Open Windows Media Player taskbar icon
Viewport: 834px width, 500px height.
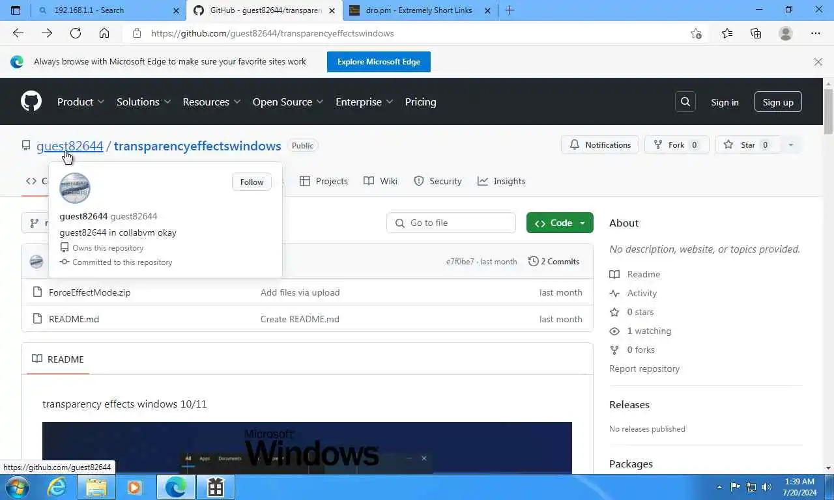tap(136, 487)
